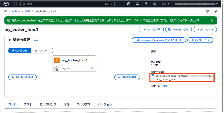The height and width of the screenshot is (113, 224).
Task: Open the help question mark icon
Action: (146, 4)
